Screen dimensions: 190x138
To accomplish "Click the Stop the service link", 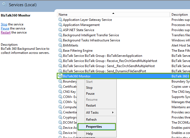I will click(4, 24).
